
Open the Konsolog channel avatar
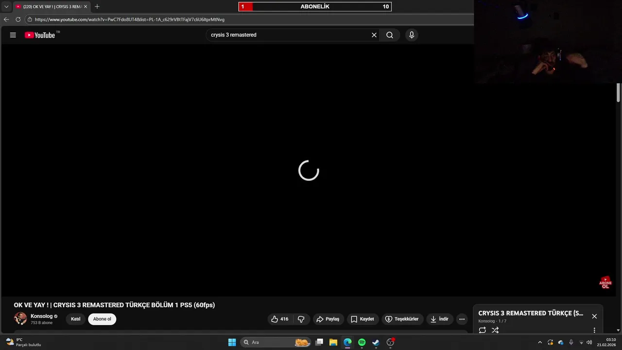[x=20, y=318]
